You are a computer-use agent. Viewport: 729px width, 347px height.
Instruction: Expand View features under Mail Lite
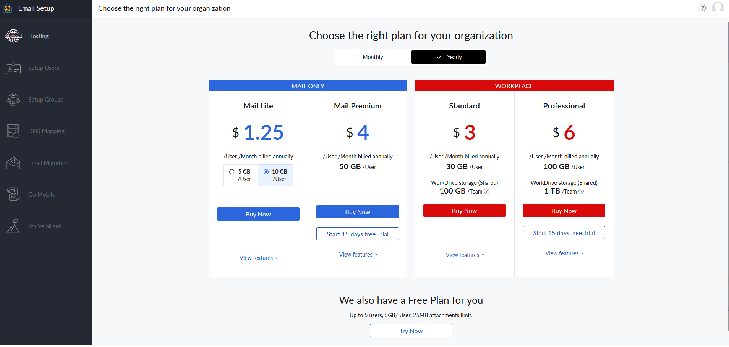[259, 258]
